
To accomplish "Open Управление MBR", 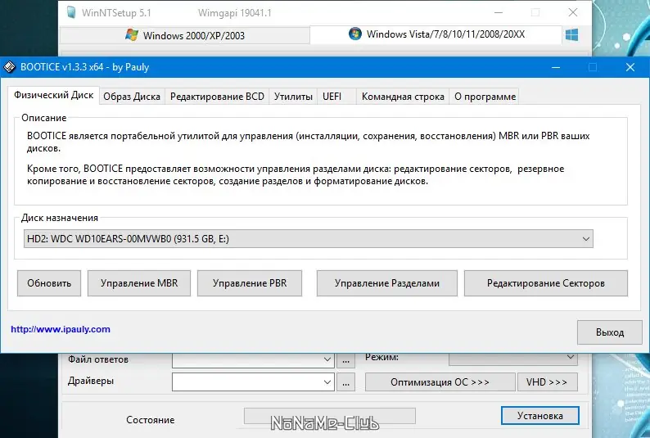I will point(139,283).
